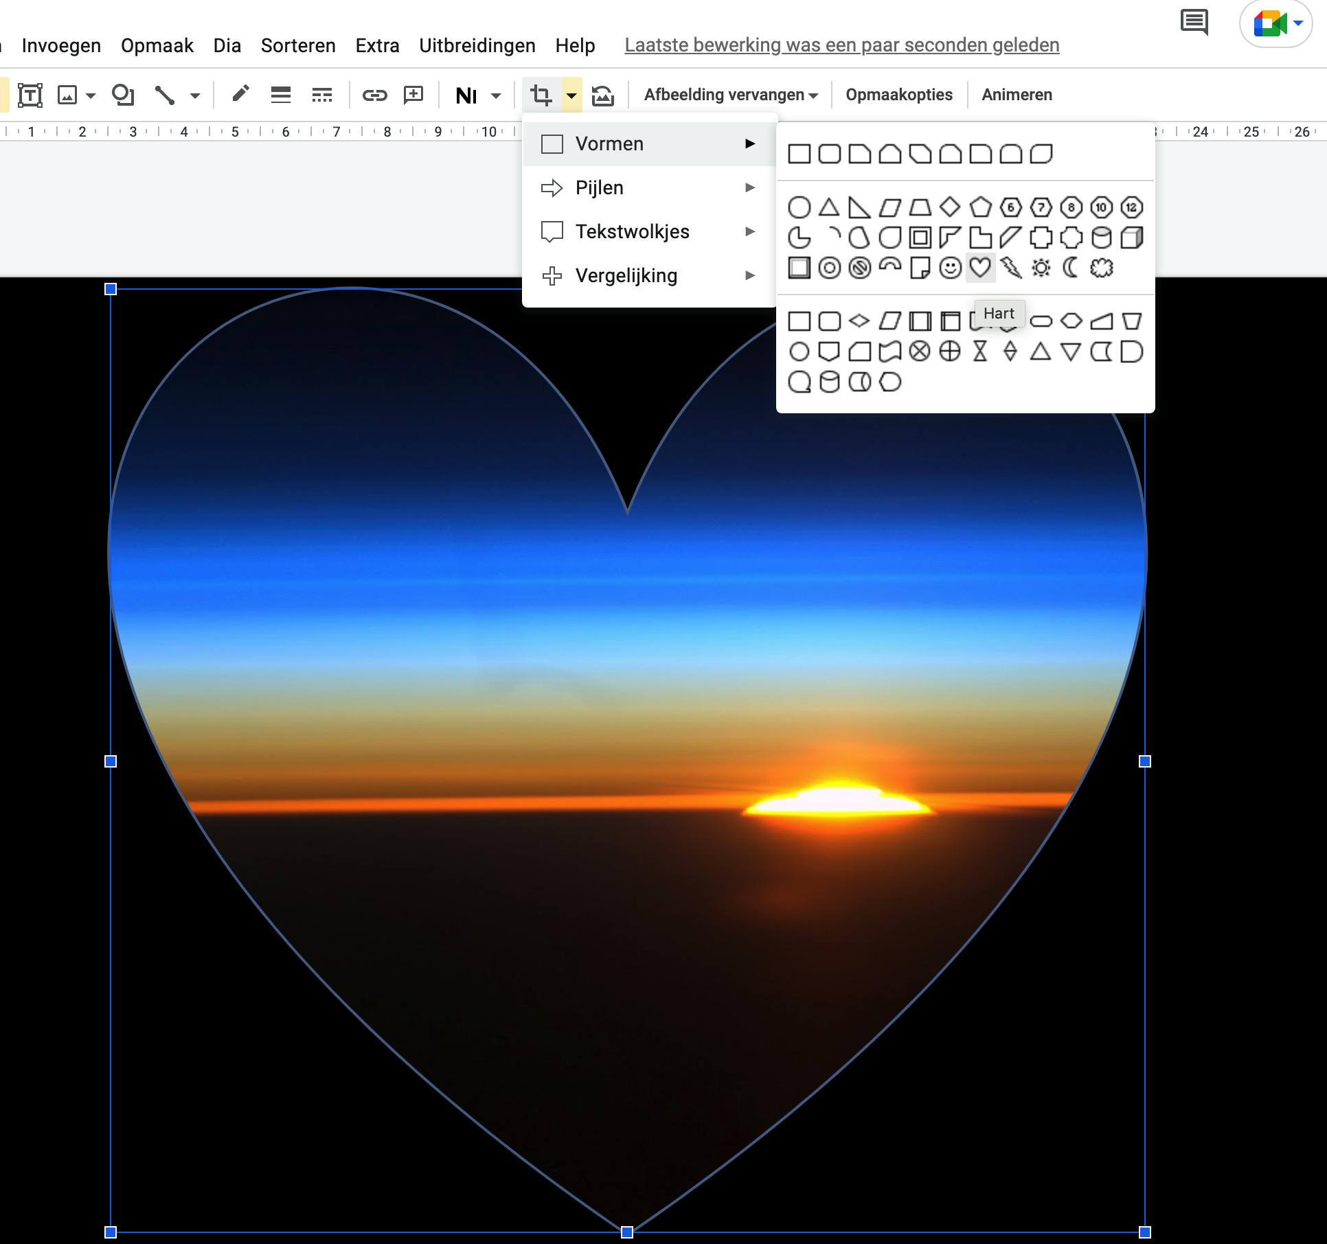Choose the moon mask shape

tap(1071, 268)
